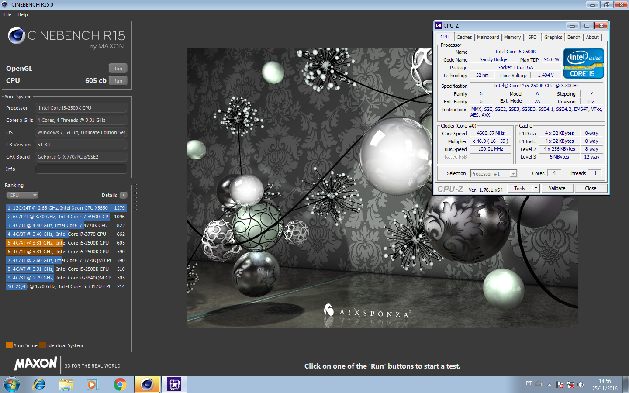Expand the CPU ranking type dropdown
The width and height of the screenshot is (629, 393).
[x=22, y=195]
